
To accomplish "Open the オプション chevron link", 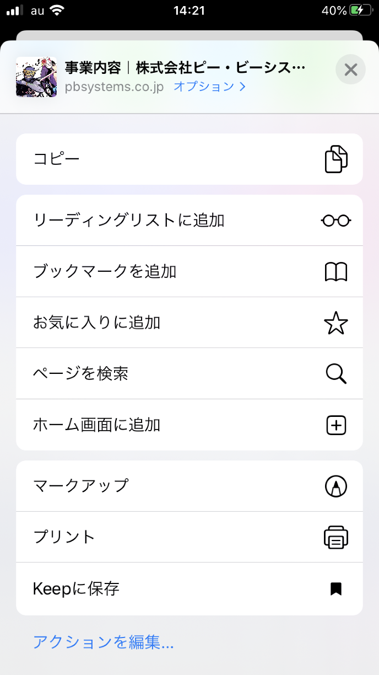I will click(x=209, y=87).
